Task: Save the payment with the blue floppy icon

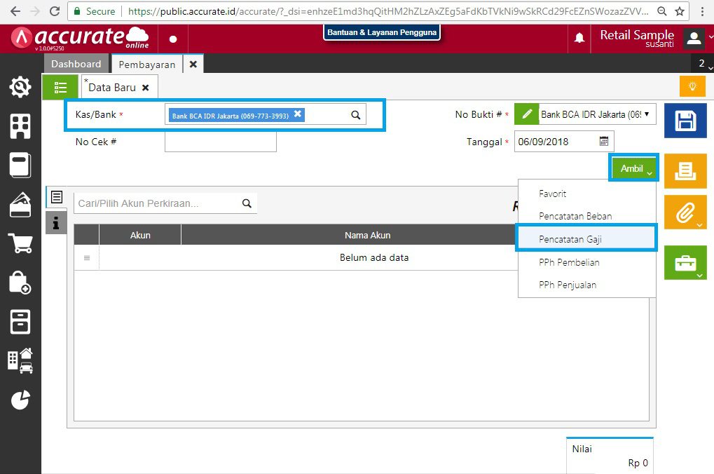Action: (x=685, y=120)
